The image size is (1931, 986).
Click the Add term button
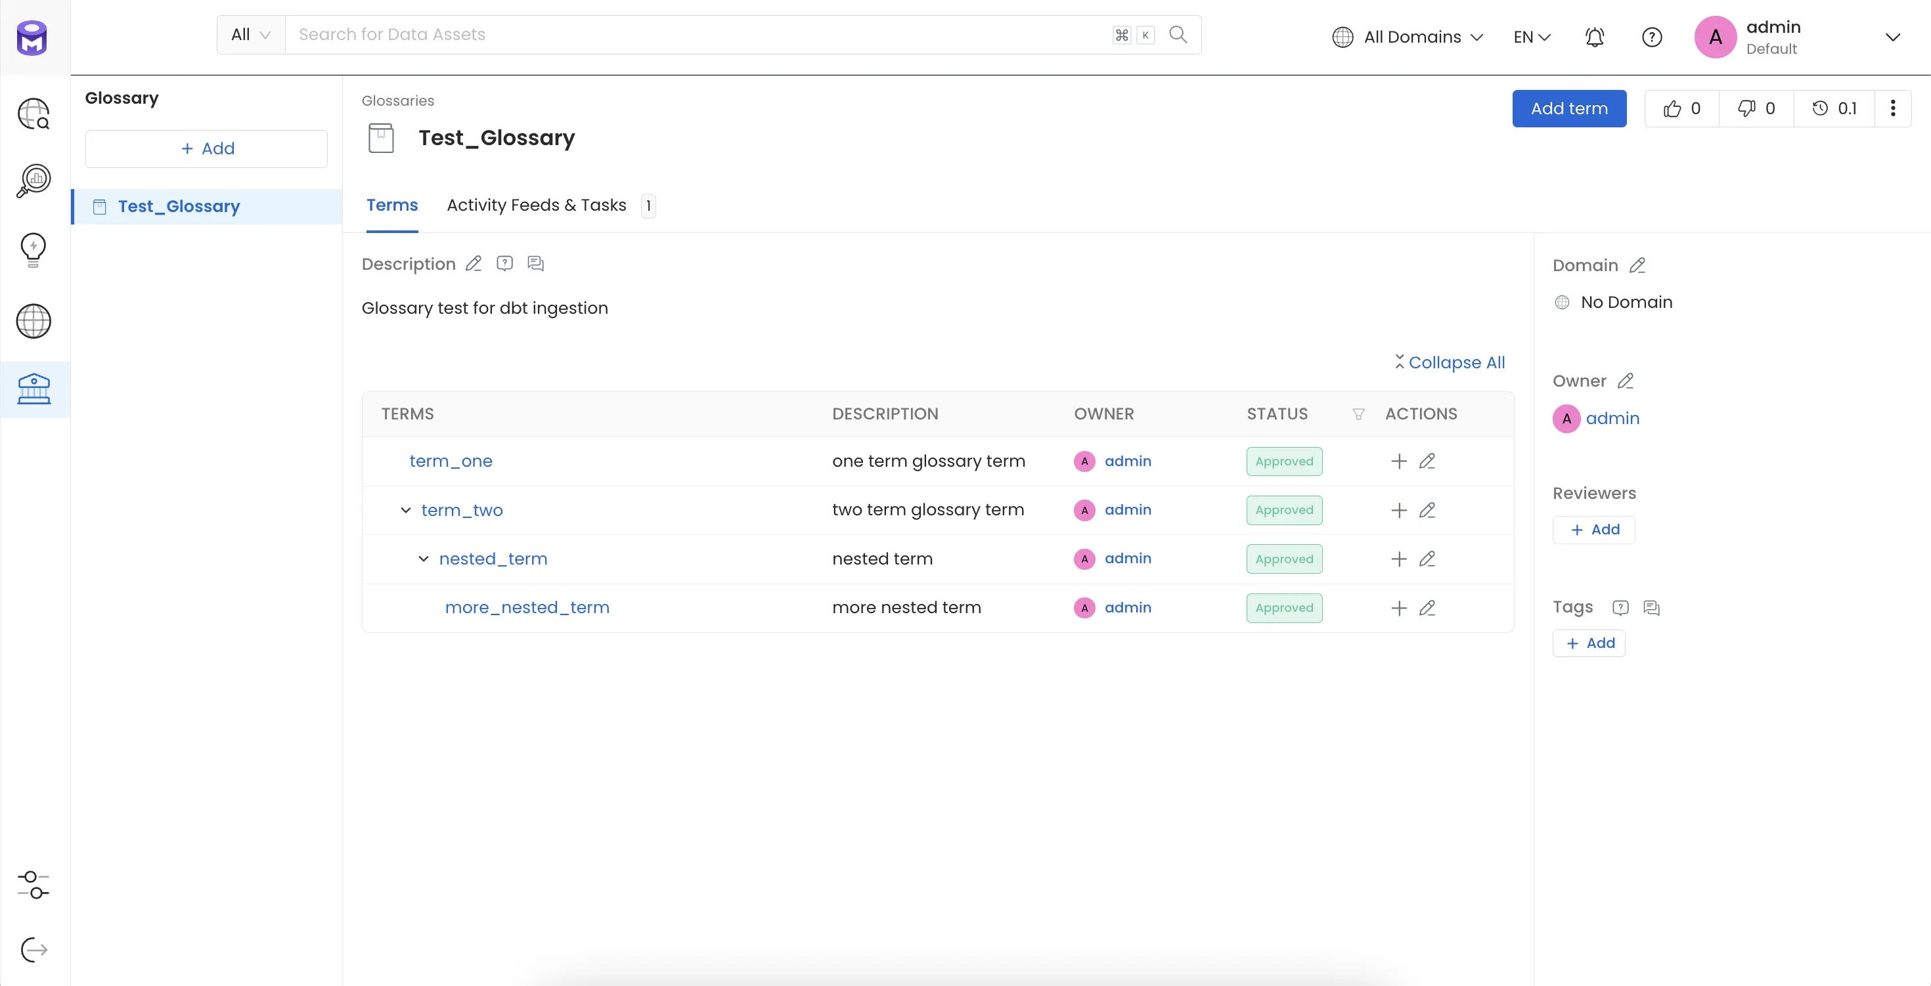1569,108
